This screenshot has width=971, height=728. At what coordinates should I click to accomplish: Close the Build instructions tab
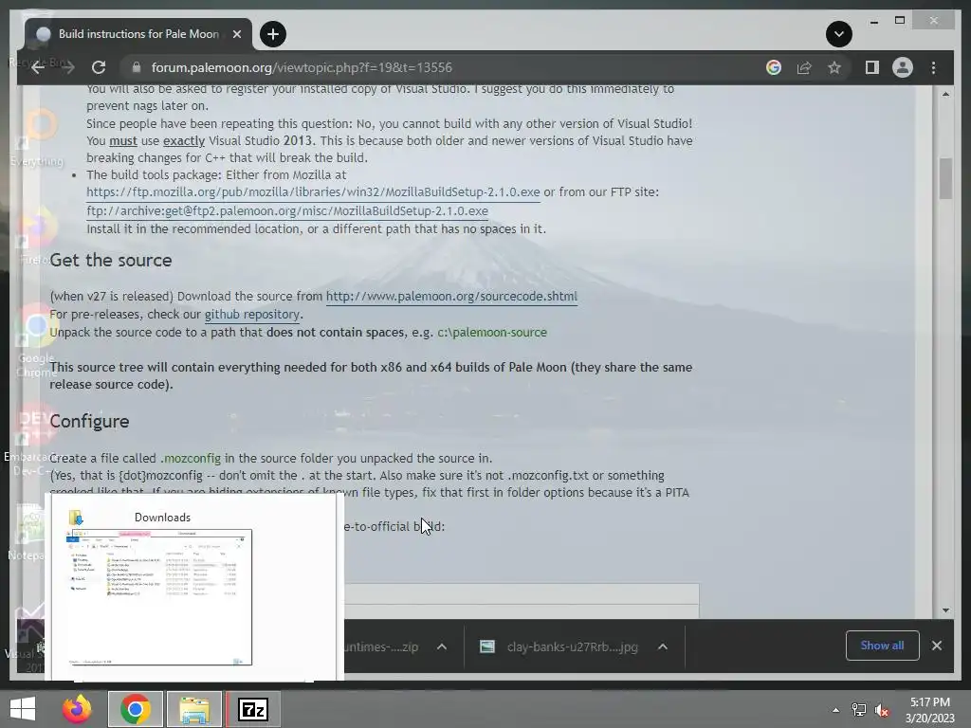click(x=236, y=34)
